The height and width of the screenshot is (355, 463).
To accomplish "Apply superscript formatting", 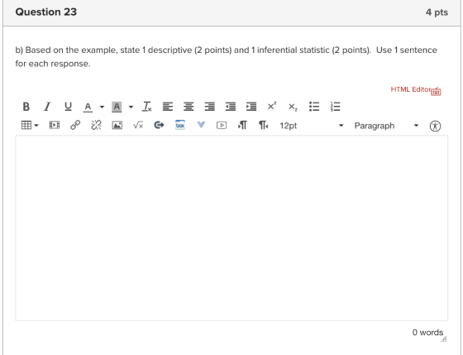I will [x=272, y=106].
